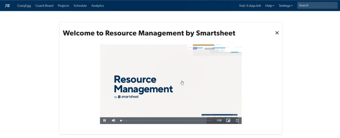Go to Coach Beard profile
The image size is (340, 138).
(44, 6)
